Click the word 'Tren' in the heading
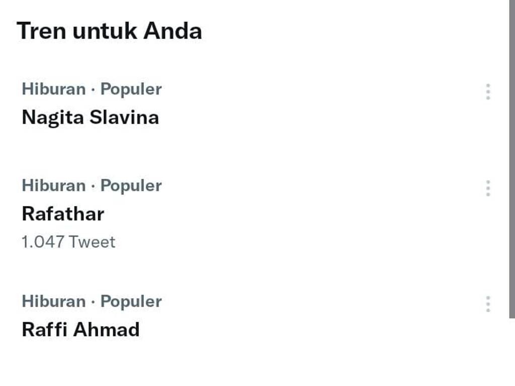Viewport: 515px width, 386px height. pos(41,31)
